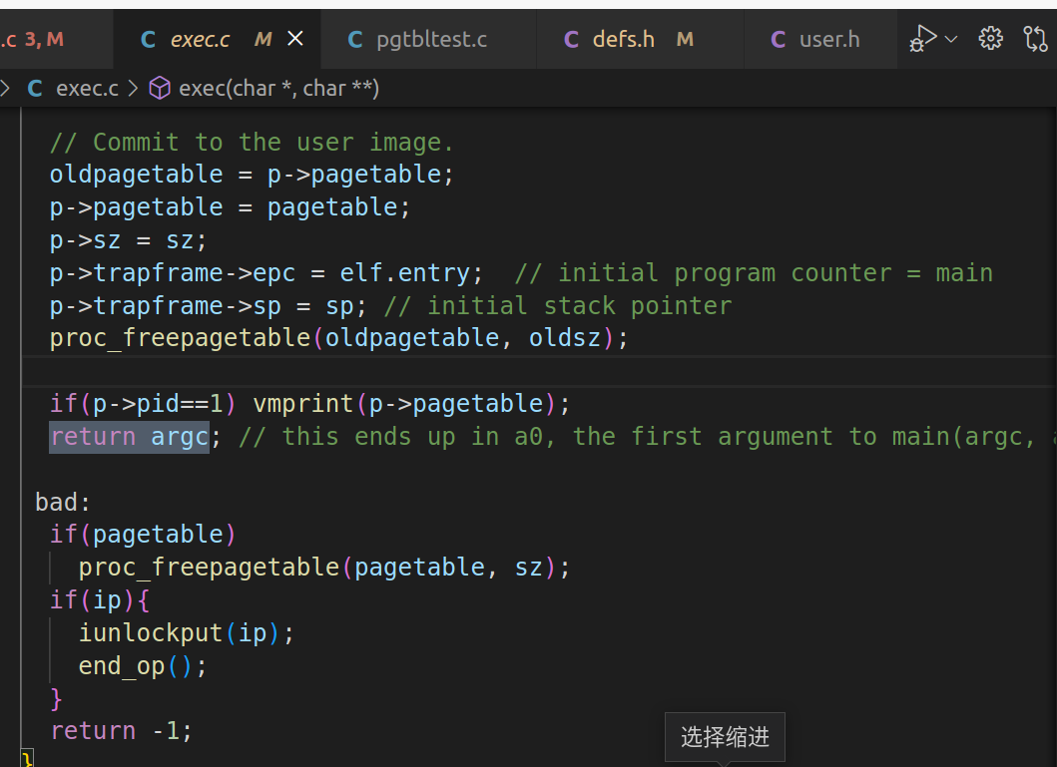Image resolution: width=1057 pixels, height=767 pixels.
Task: Expand the run button dropdown chevron
Action: (x=948, y=38)
